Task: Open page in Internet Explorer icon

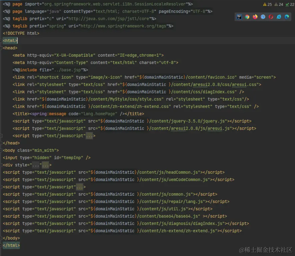Action: point(279,17)
